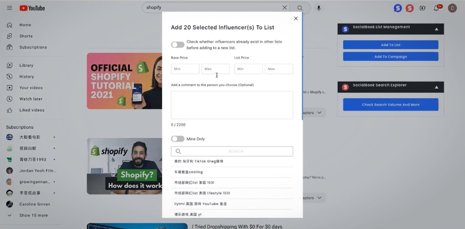Select the ilytmi 美国 游戏 YouTube list
This screenshot has height=229, width=465.
tap(232, 204)
